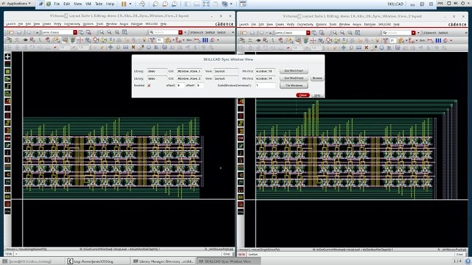Click the X delete icon in left window
The width and height of the screenshot is (472, 265).
pos(133,48)
